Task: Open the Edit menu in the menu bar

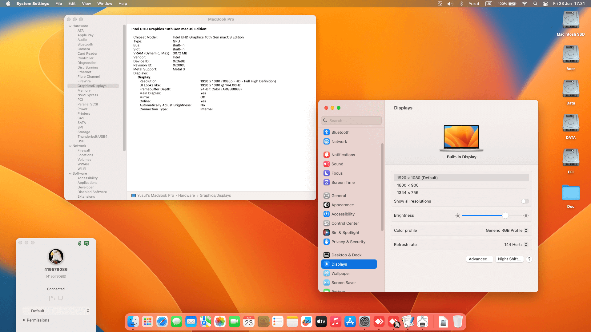Action: click(x=72, y=4)
